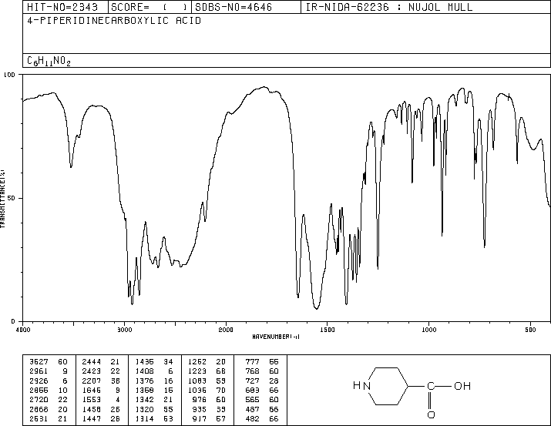
Task: Select the 1646 peak table row
Action: click(x=101, y=390)
